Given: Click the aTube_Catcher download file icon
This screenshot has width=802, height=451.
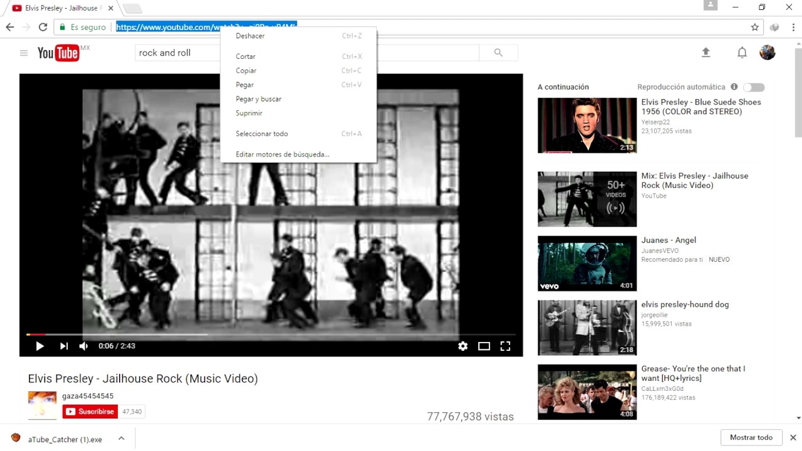Looking at the screenshot, I should [16, 438].
